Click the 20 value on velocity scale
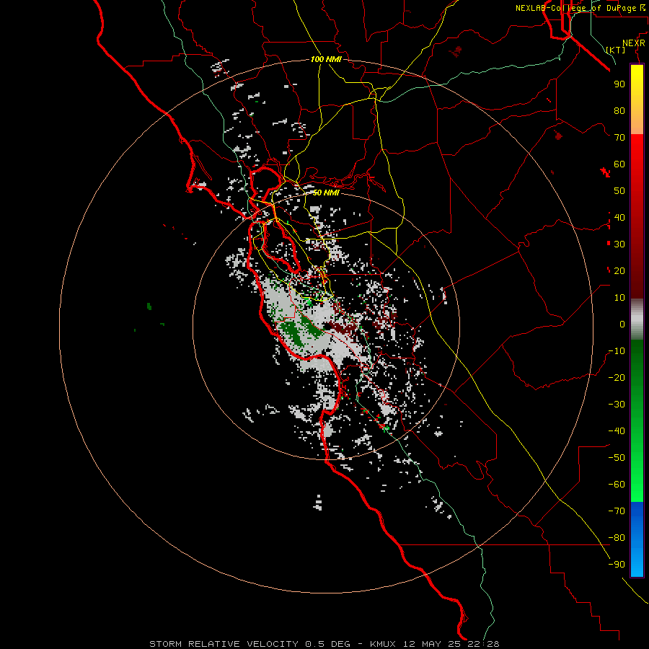649x649 pixels. [x=619, y=271]
